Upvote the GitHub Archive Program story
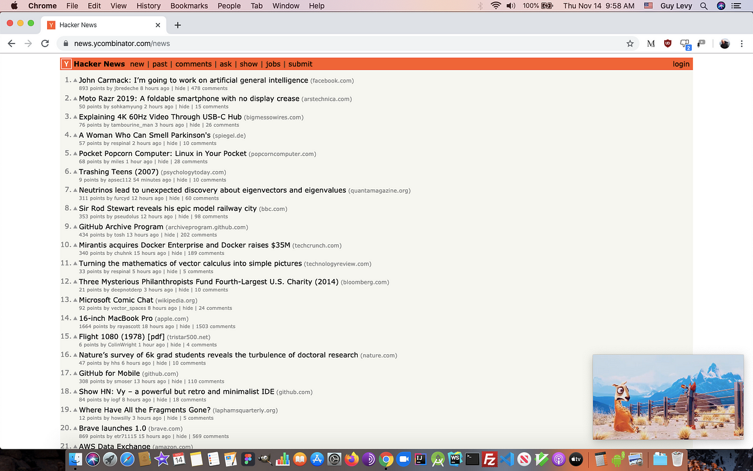 pos(75,226)
